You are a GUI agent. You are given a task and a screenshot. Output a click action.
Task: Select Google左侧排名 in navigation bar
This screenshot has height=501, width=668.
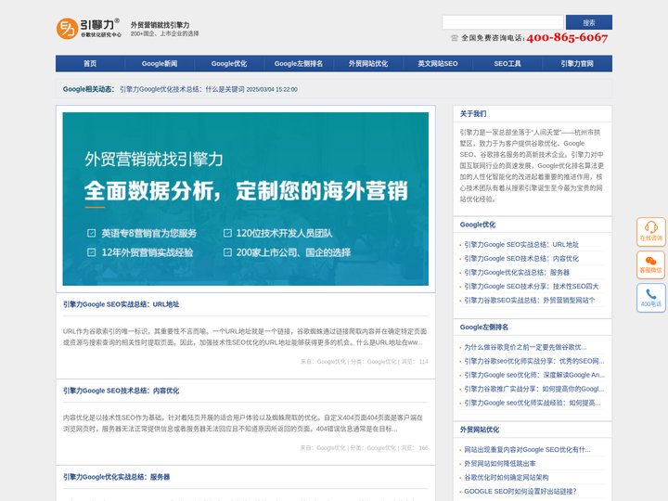tap(298, 63)
